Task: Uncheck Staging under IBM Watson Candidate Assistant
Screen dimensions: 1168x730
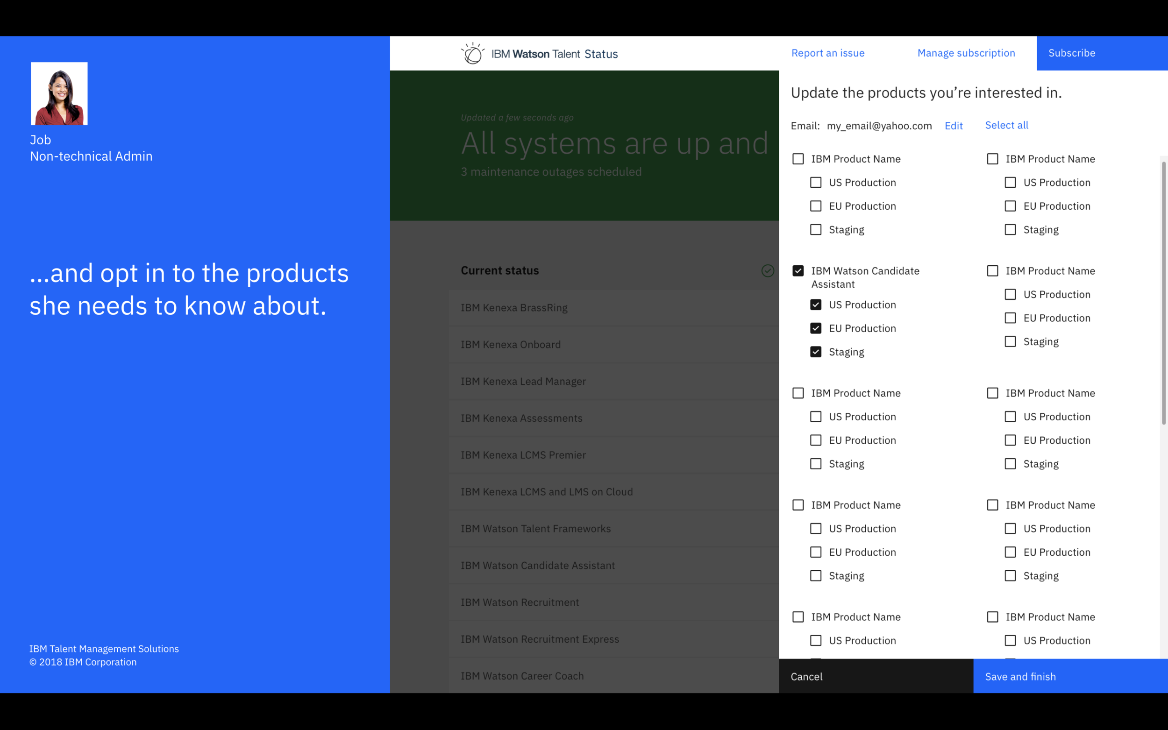Action: (x=816, y=352)
